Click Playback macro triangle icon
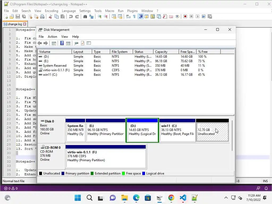This screenshot has height=204, width=272. tap(197, 16)
